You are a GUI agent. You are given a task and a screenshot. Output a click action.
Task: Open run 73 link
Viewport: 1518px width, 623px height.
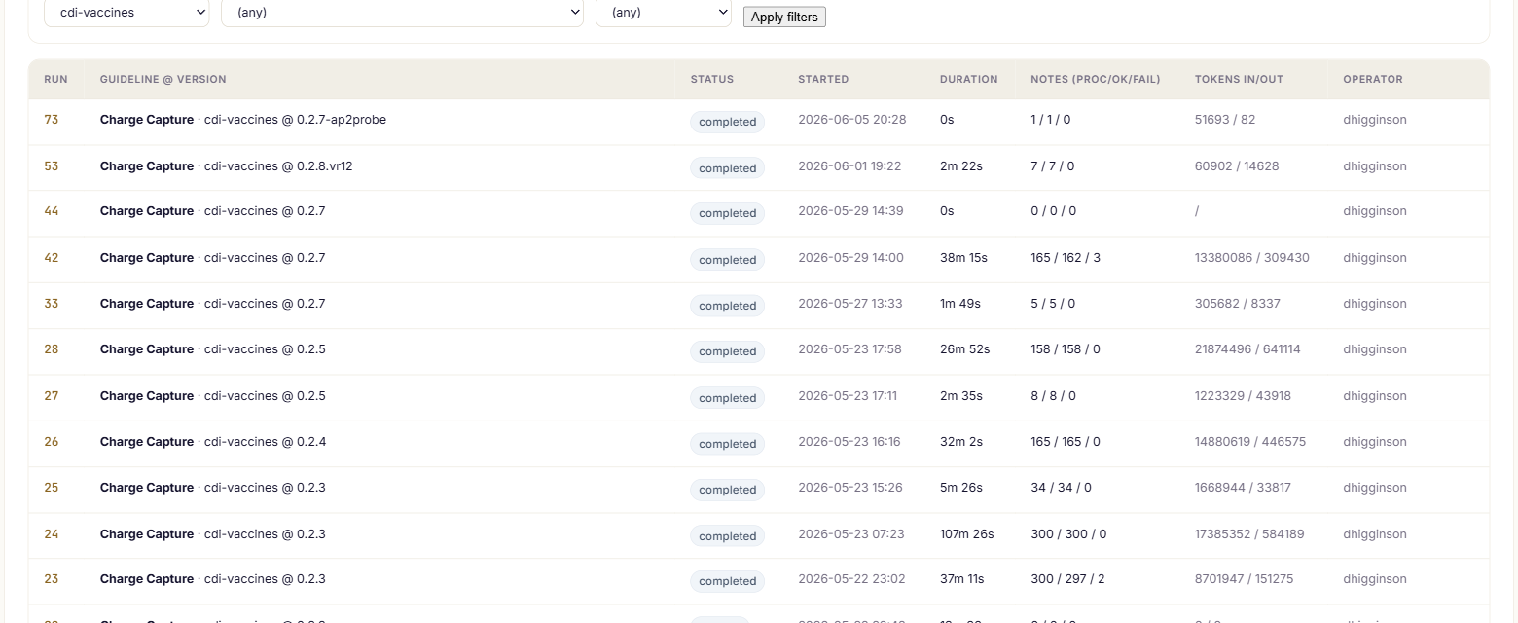pos(52,120)
